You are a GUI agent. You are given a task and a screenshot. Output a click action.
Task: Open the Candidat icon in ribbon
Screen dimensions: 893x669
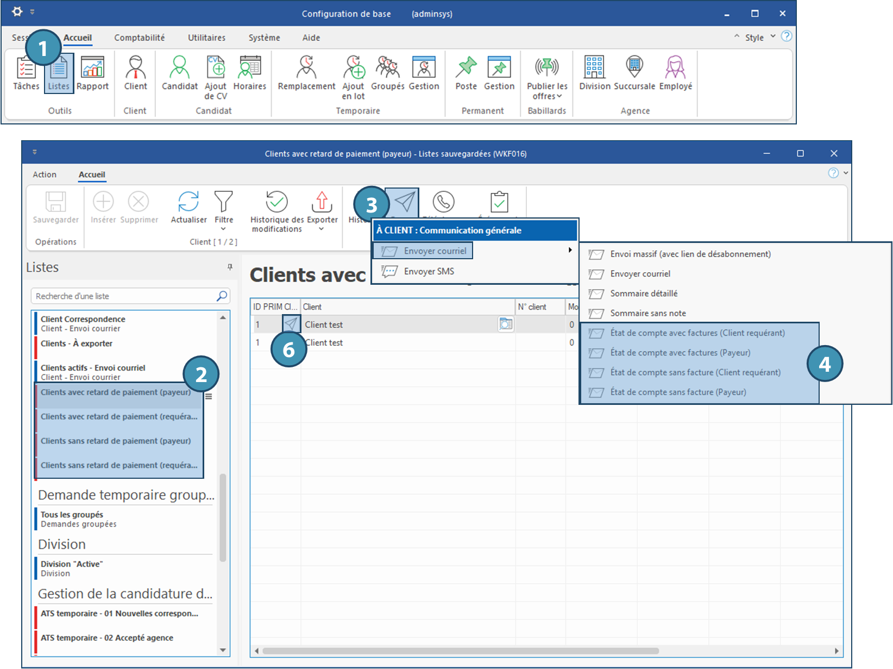(x=179, y=68)
